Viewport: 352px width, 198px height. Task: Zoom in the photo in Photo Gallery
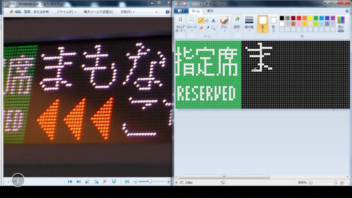[x=168, y=182]
